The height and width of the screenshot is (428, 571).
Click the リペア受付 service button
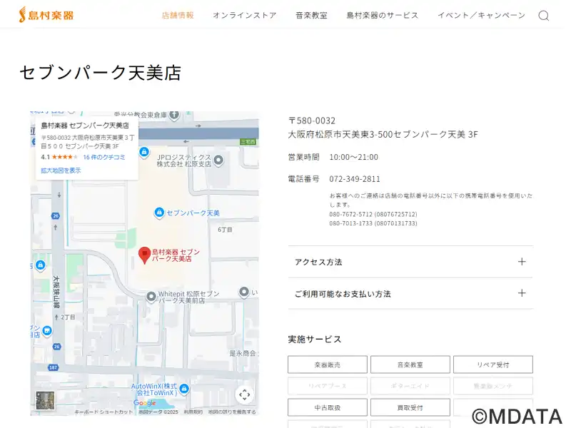click(x=492, y=365)
